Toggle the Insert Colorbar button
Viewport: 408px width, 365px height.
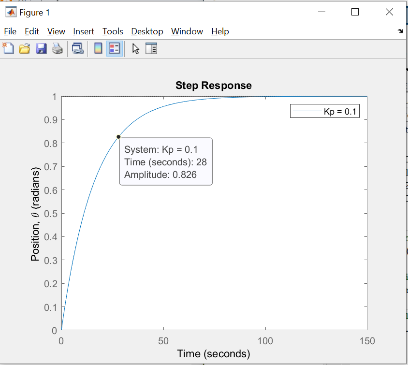[x=98, y=48]
